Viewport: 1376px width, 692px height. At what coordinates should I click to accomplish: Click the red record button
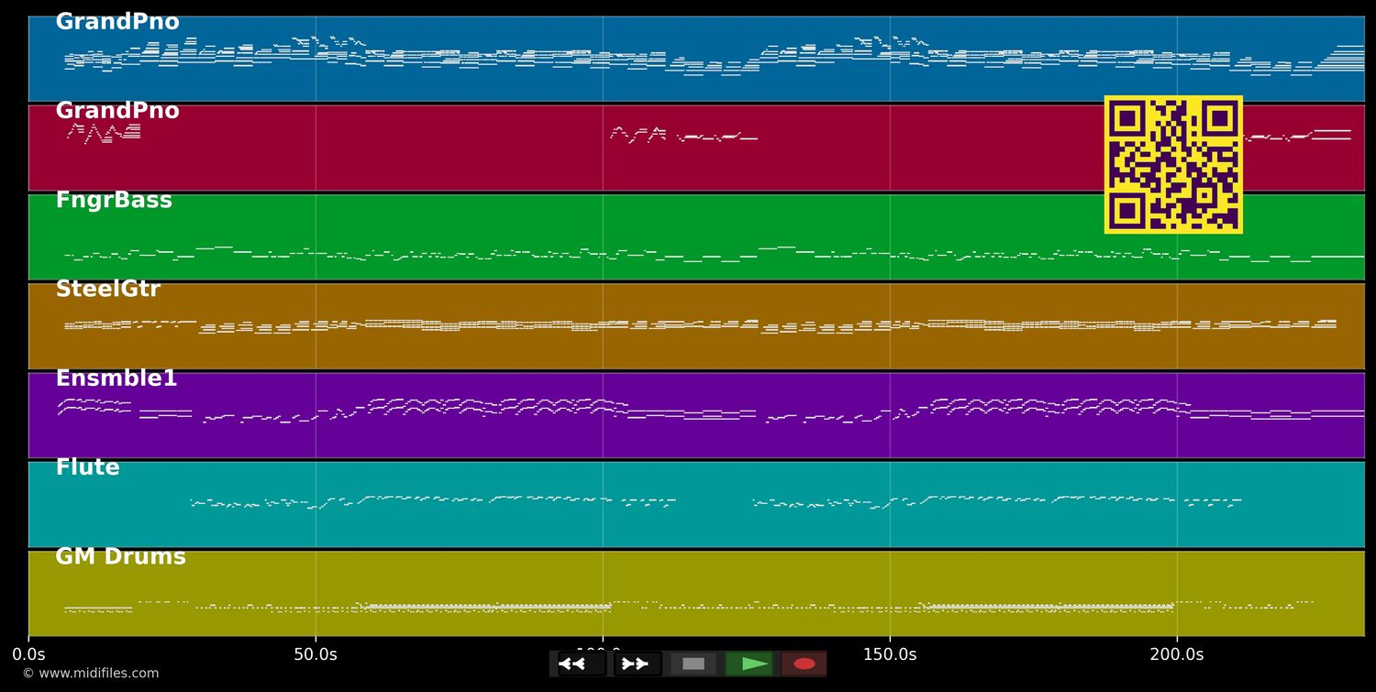(x=805, y=664)
